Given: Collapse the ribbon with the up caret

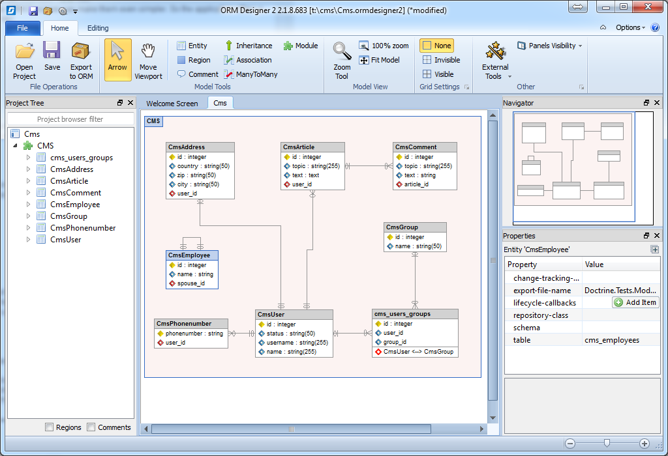Looking at the screenshot, I should (x=603, y=27).
